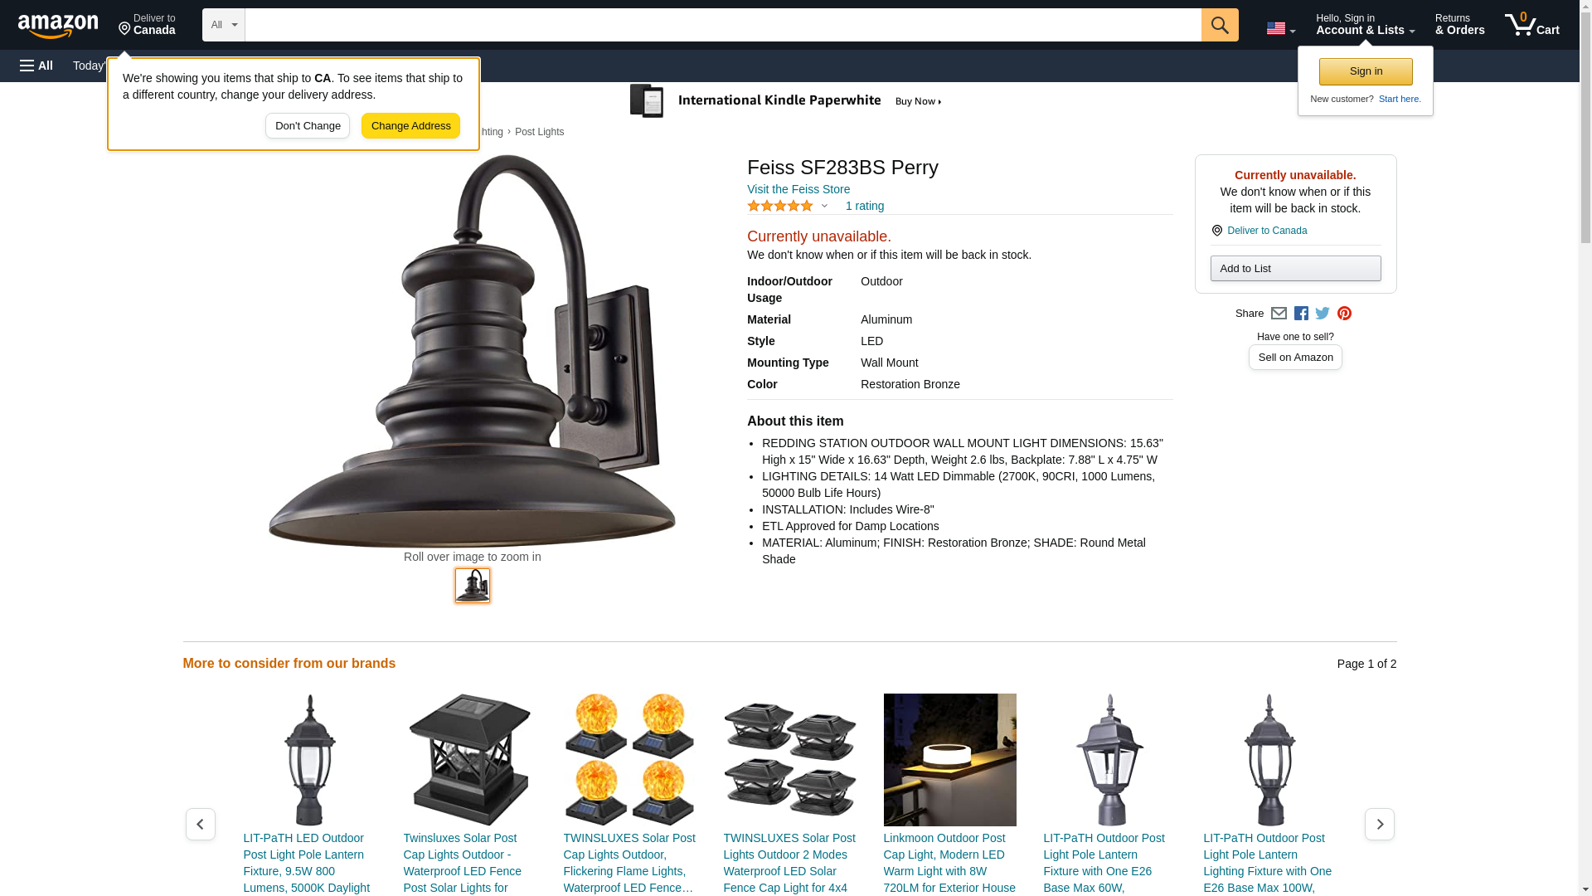
Task: Open the country flag language selector
Action: pyautogui.click(x=1281, y=28)
